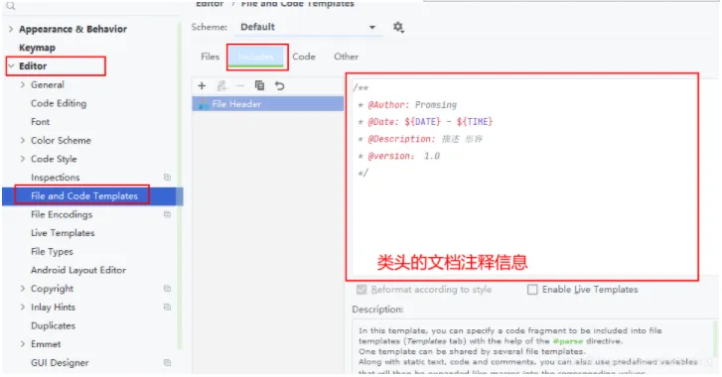This screenshot has width=722, height=377.
Task: Click the project-level icon beside Inspections
Action: pyautogui.click(x=167, y=177)
